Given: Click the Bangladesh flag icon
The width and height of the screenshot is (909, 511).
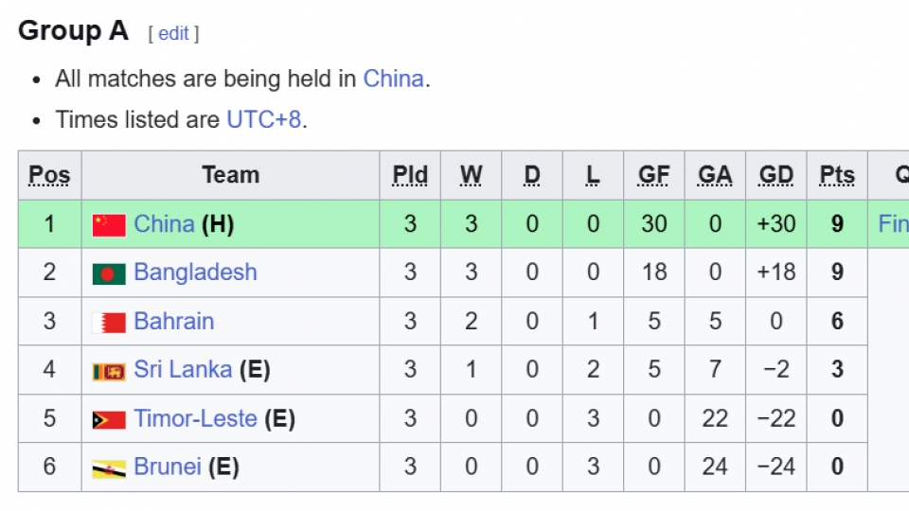Looking at the screenshot, I should coord(109,274).
